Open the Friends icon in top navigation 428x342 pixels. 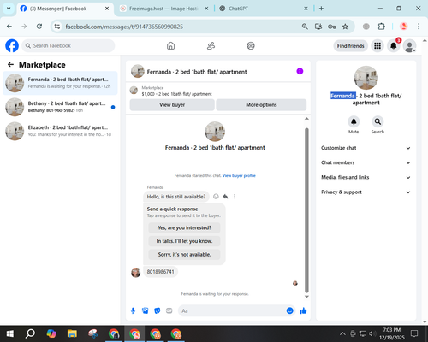(x=211, y=45)
